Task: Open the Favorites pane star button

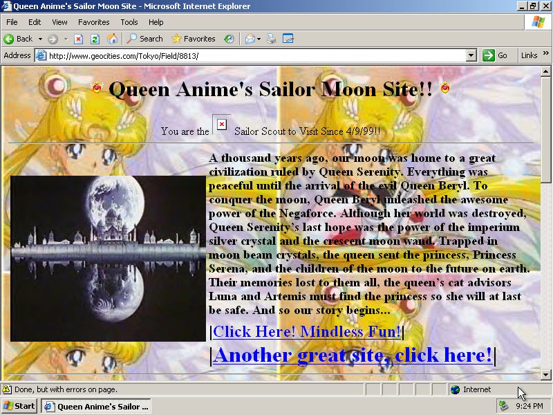Action: tap(194, 39)
